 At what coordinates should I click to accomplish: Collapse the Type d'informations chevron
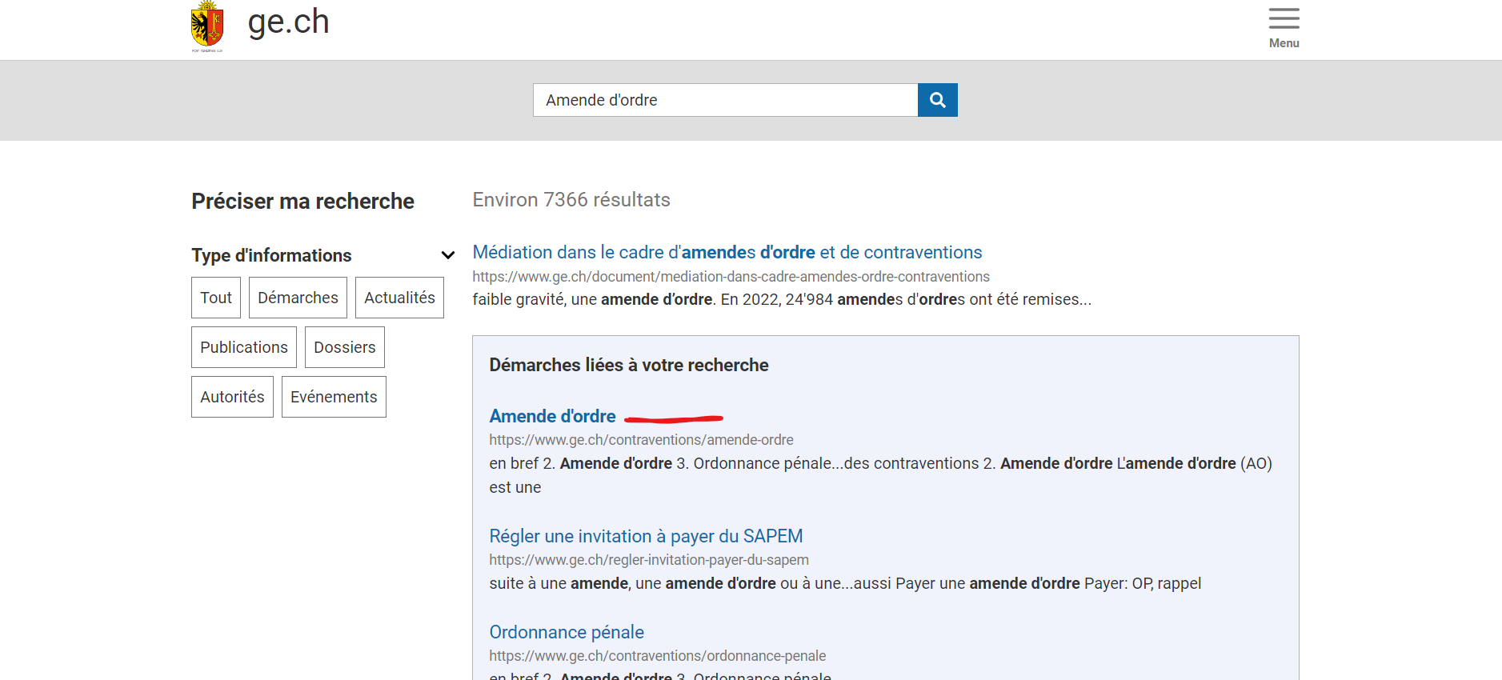point(448,255)
